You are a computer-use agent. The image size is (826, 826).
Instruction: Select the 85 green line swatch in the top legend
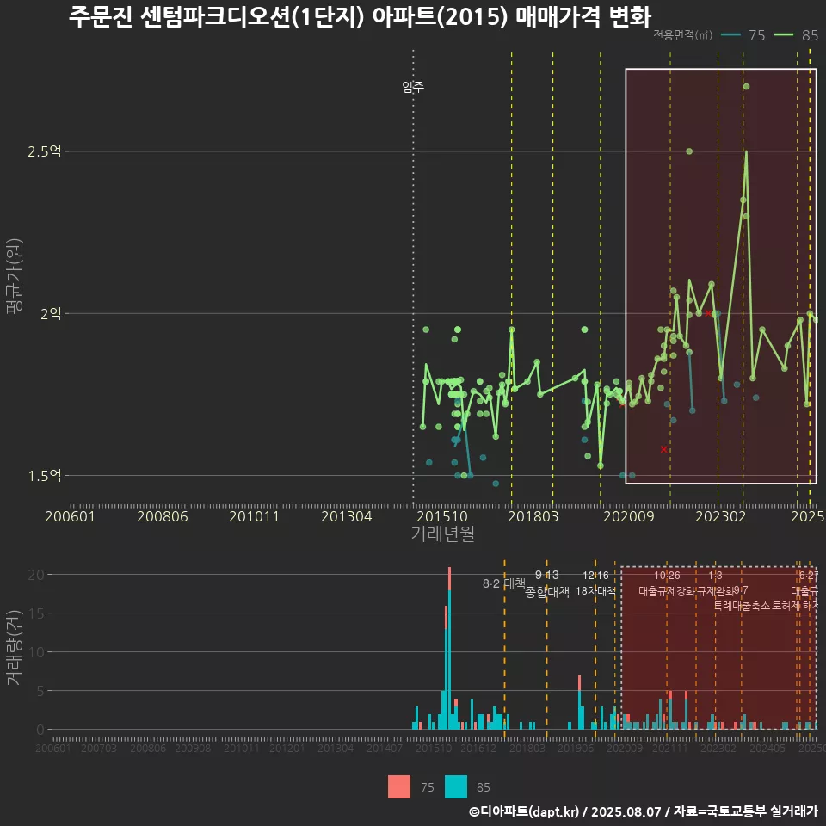pos(783,35)
